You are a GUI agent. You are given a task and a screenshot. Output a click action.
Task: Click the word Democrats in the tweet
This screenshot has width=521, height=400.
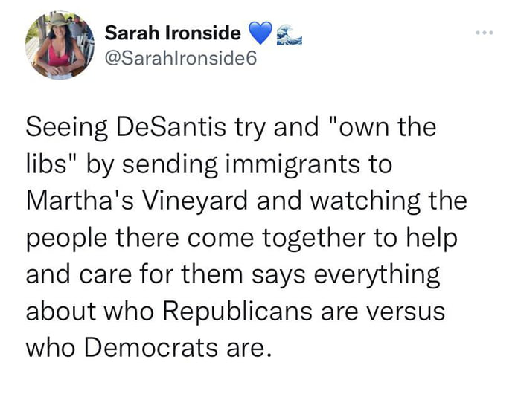(151, 348)
